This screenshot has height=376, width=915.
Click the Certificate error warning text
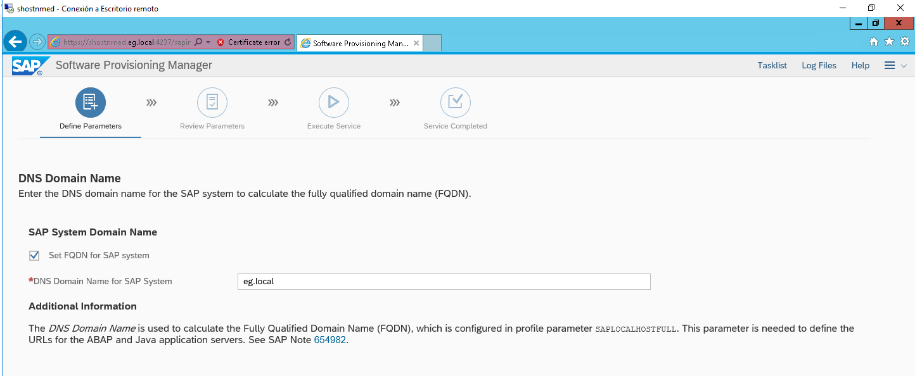coord(254,42)
